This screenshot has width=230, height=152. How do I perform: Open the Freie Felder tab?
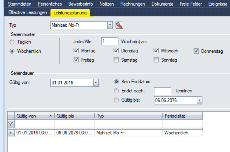coord(191,4)
